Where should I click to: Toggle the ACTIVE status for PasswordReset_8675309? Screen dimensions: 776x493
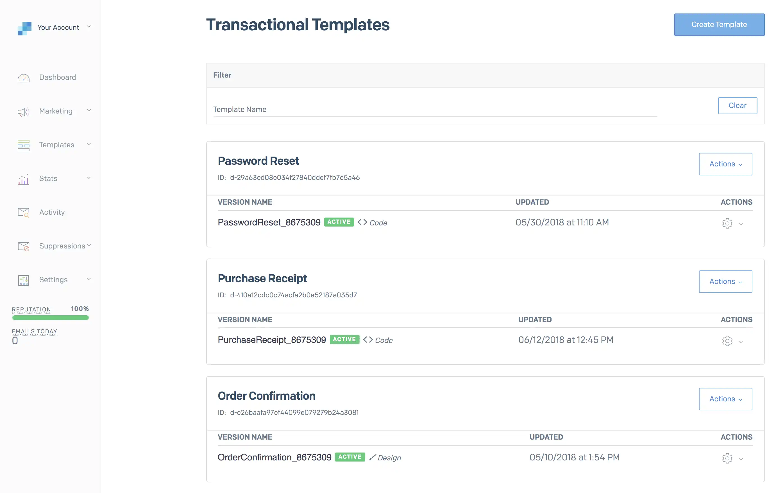coord(338,222)
